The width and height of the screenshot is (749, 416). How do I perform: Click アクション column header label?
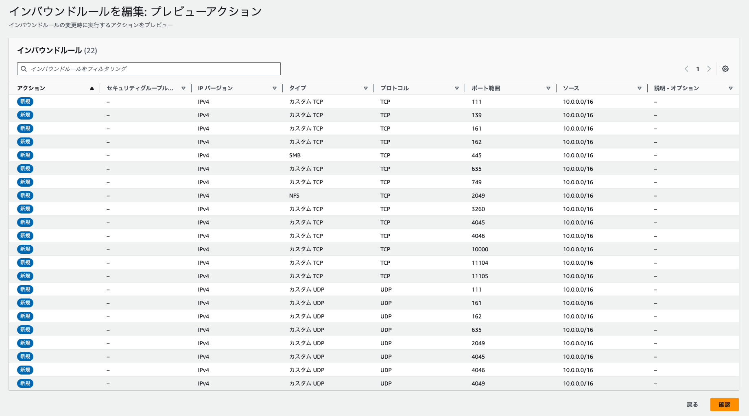31,88
